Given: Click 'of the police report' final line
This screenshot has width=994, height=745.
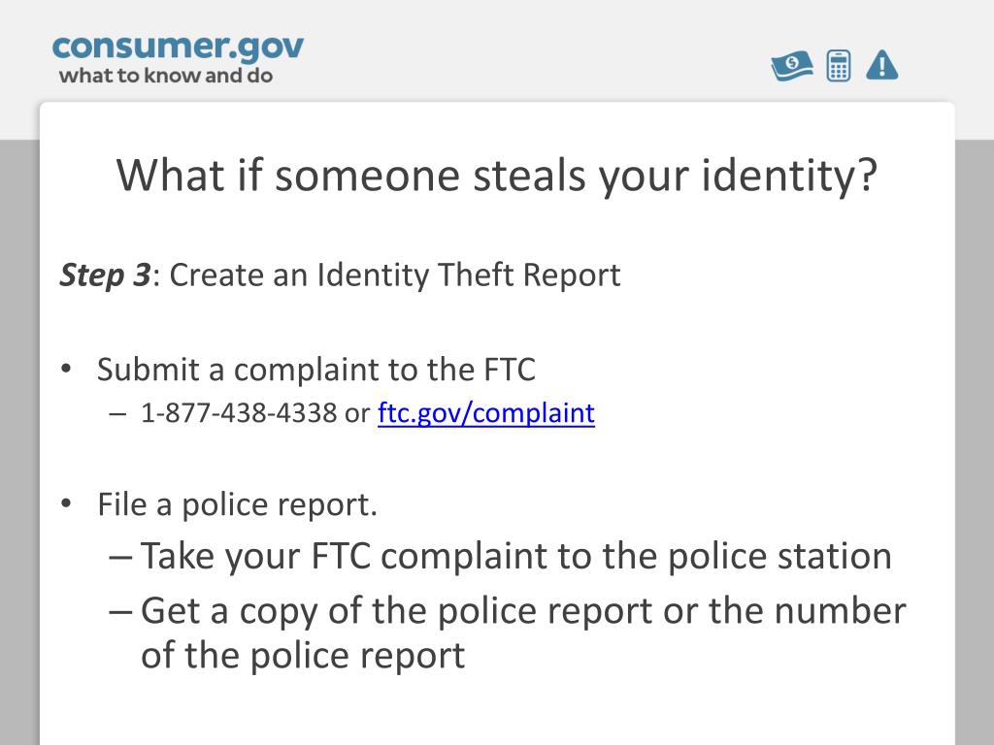Looking at the screenshot, I should click(303, 656).
